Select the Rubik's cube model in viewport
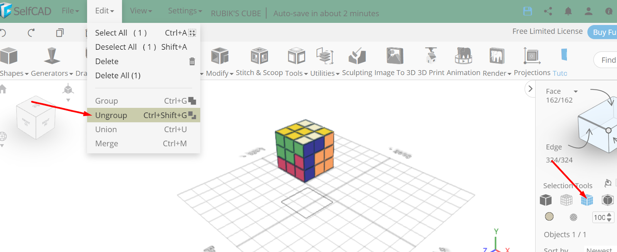Image resolution: width=617 pixels, height=252 pixels. coord(305,151)
